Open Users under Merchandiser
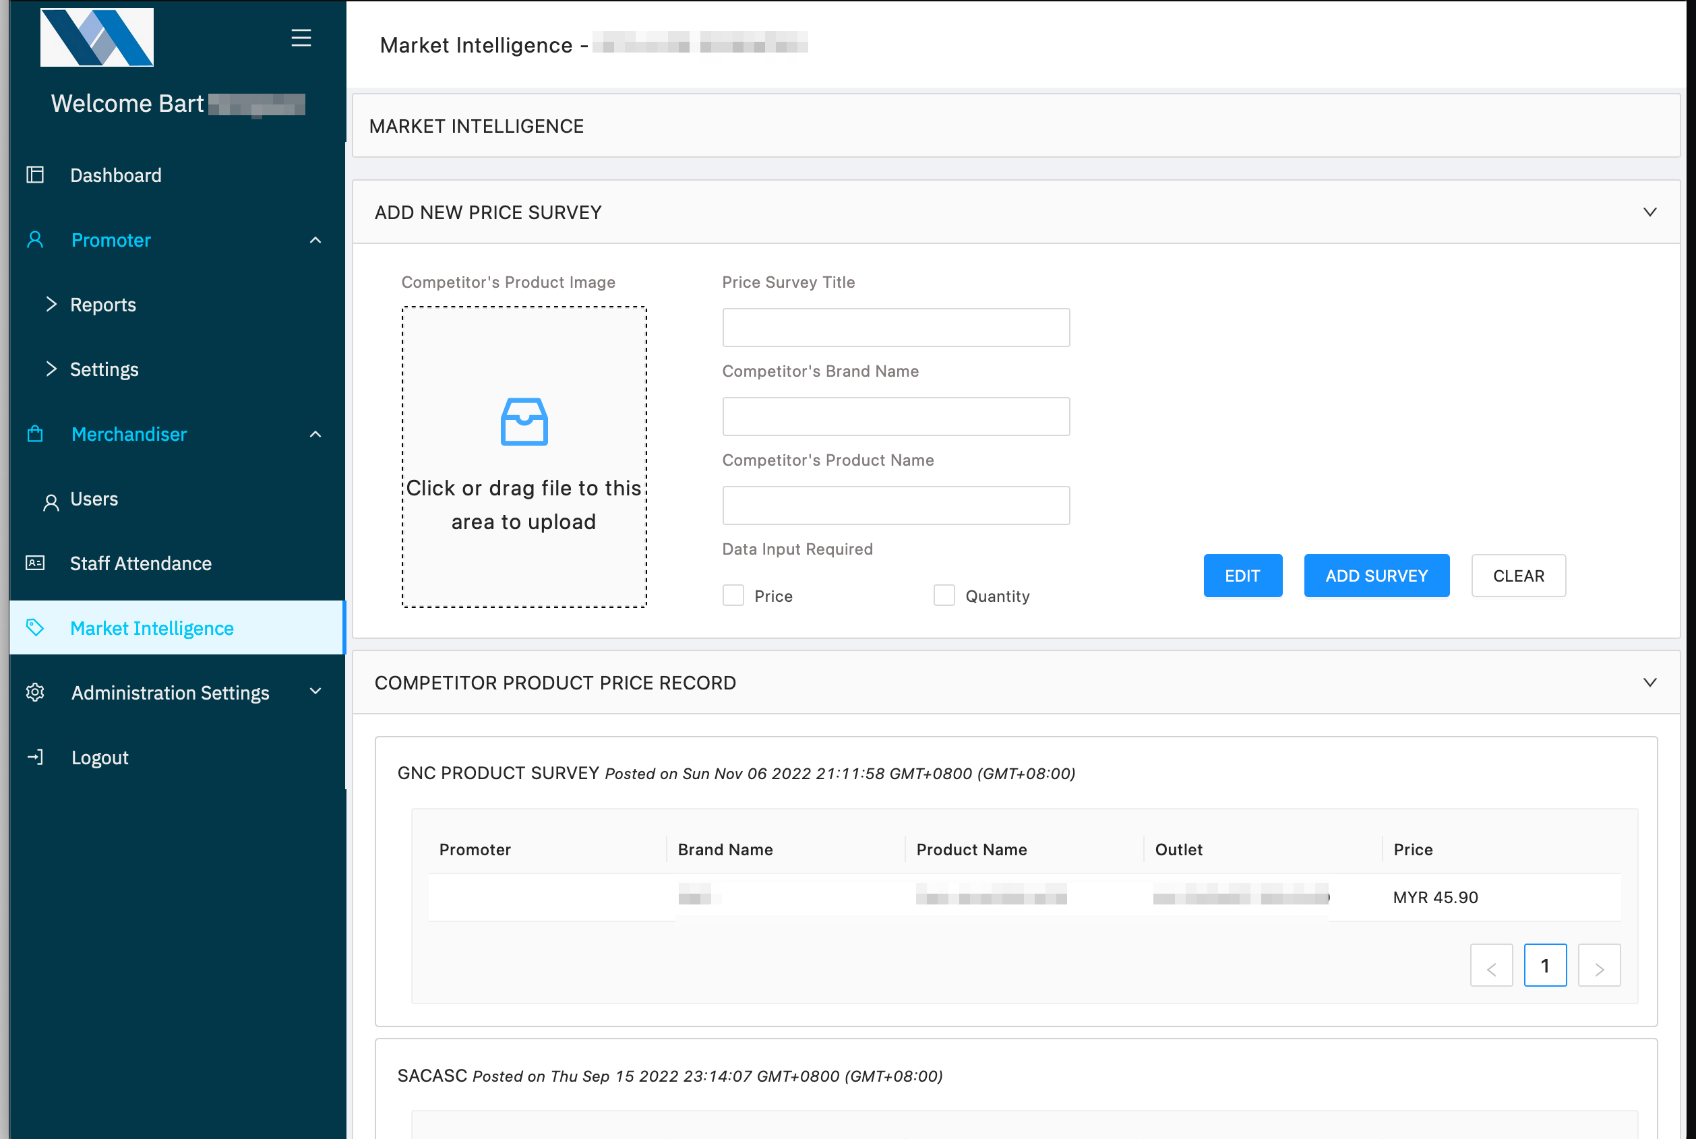The width and height of the screenshot is (1696, 1139). point(94,499)
